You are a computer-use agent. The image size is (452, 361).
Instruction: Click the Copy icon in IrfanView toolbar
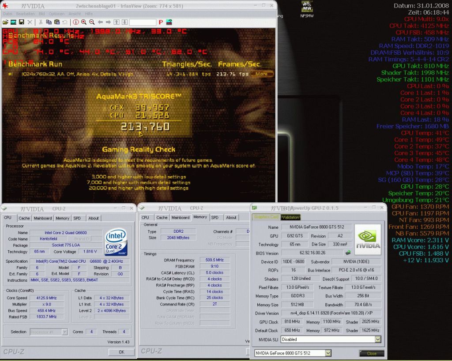click(x=49, y=22)
